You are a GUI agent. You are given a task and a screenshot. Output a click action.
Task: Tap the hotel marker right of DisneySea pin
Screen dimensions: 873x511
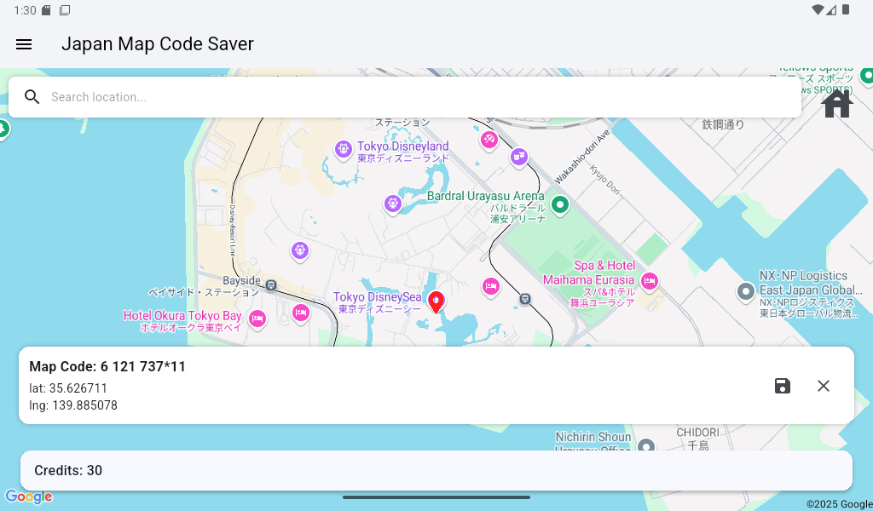point(490,287)
